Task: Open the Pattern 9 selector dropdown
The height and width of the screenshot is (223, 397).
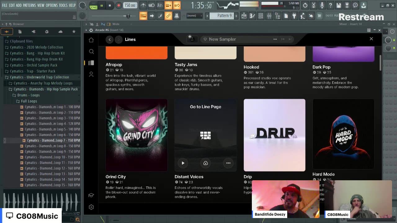Action: point(222,15)
